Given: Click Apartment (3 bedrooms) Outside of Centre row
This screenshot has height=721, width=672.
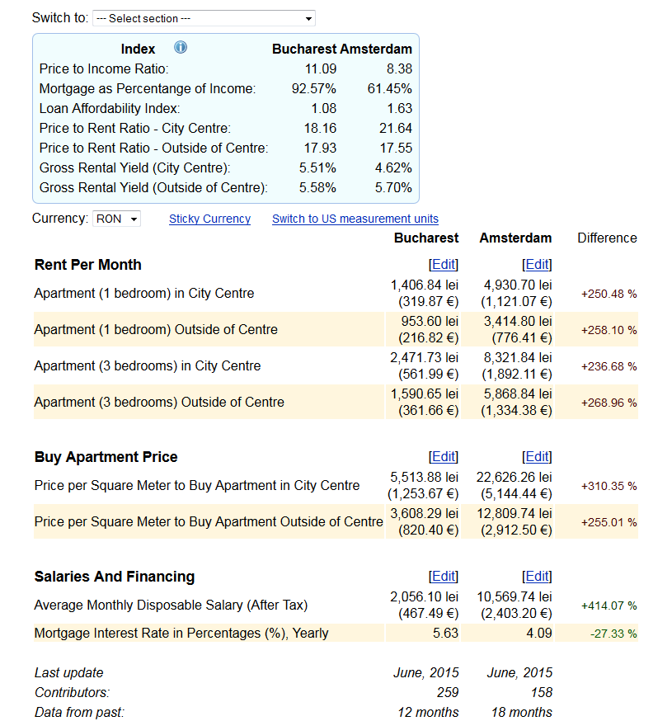Looking at the screenshot, I should (336, 403).
